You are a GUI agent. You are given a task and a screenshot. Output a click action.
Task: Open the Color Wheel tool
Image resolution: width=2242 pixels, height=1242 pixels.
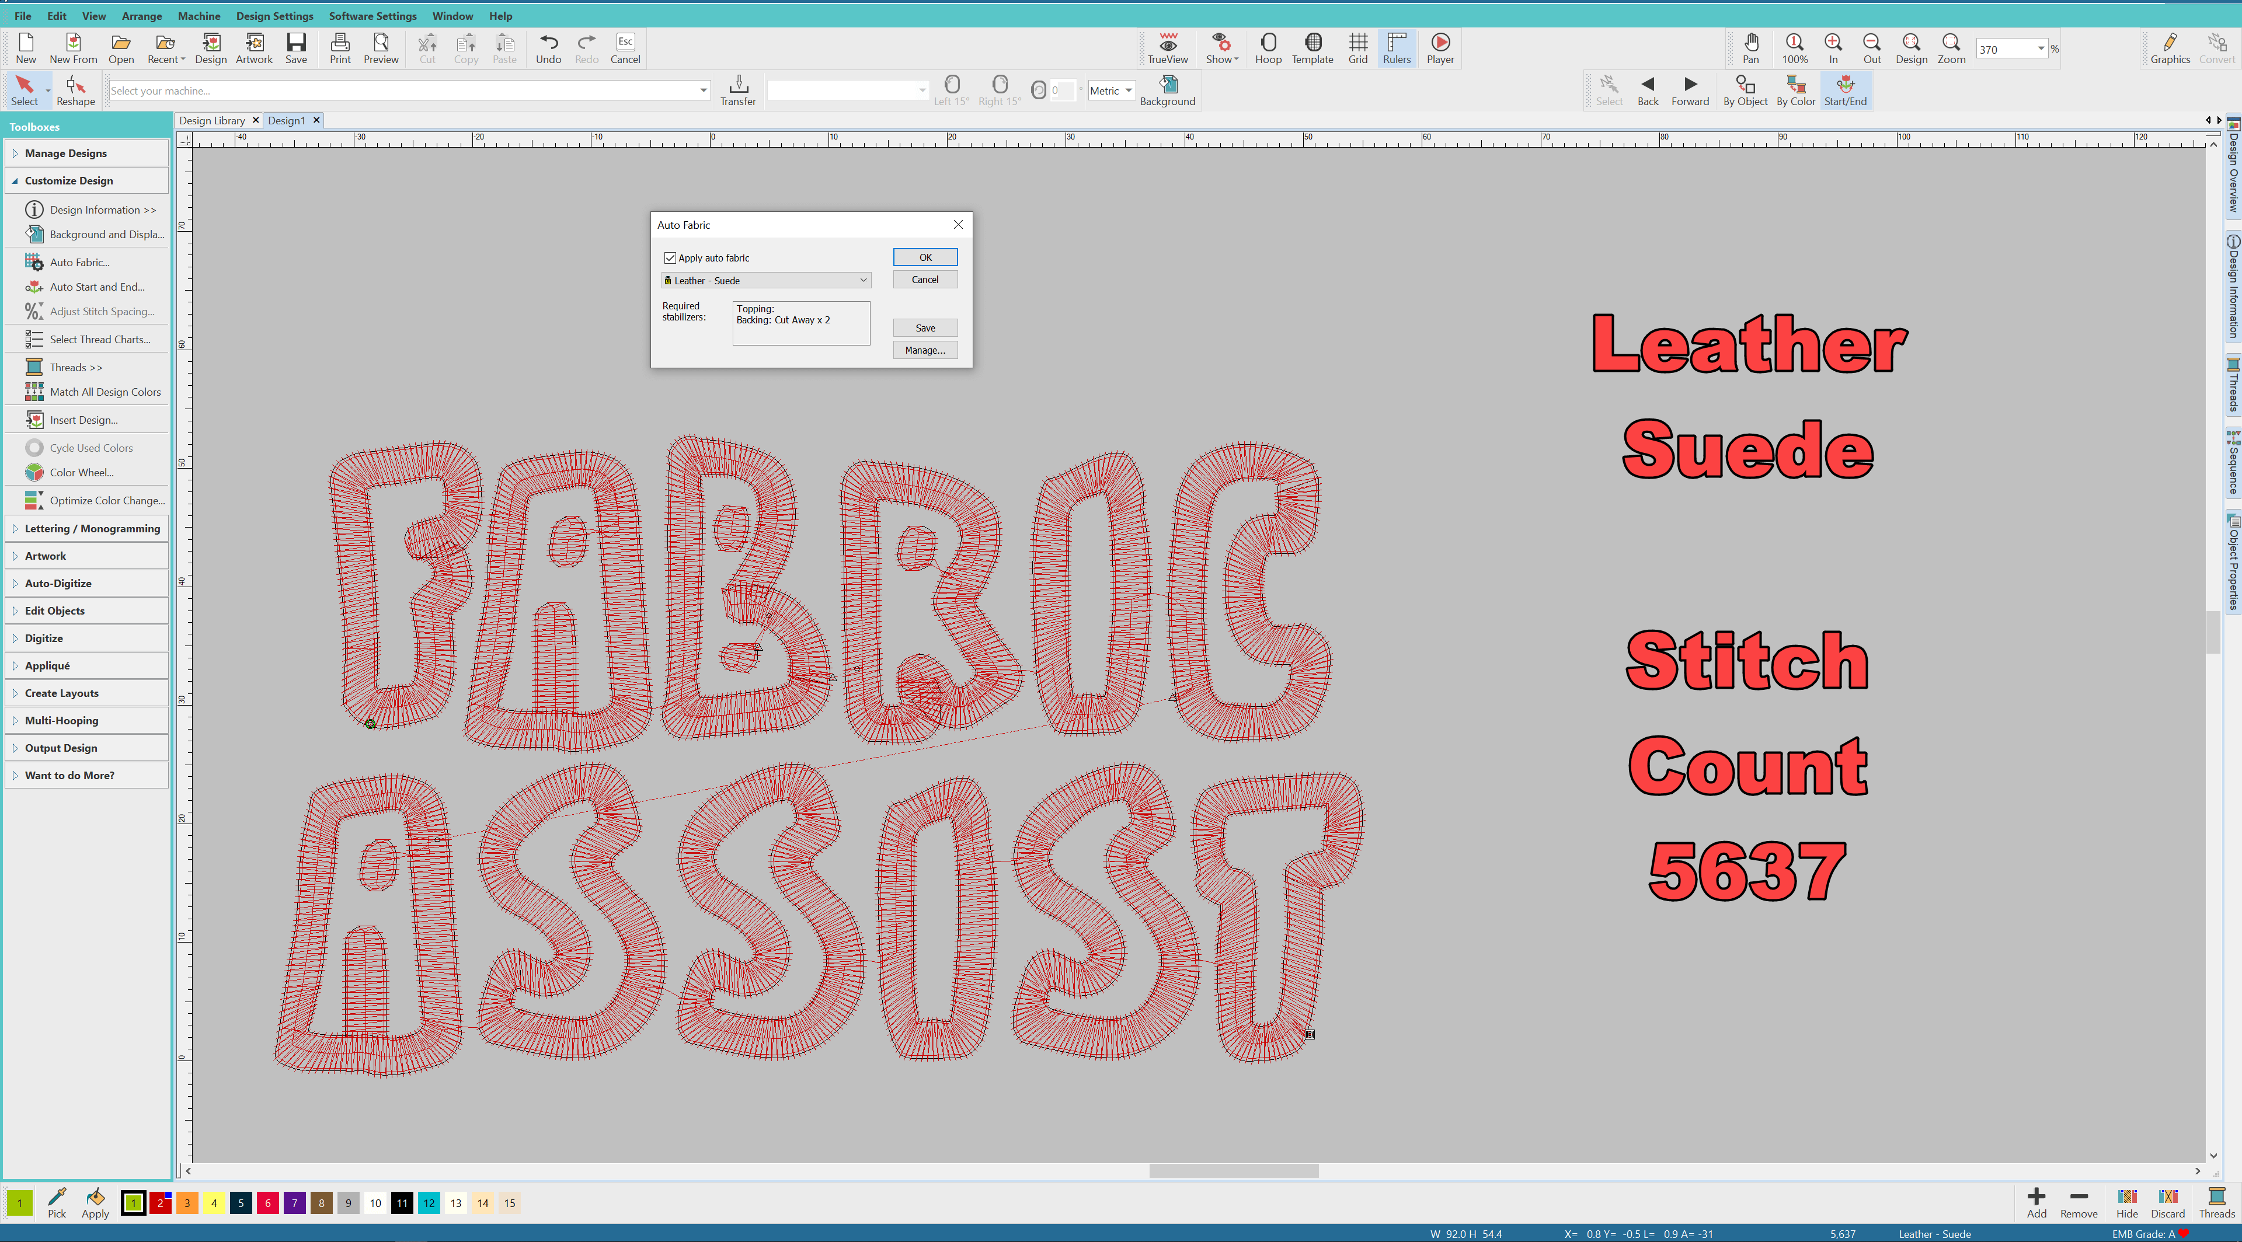(x=81, y=472)
